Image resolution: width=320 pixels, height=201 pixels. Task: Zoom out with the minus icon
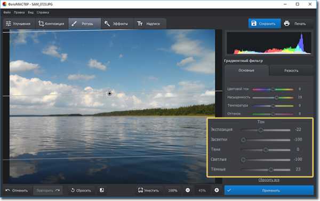(x=188, y=190)
